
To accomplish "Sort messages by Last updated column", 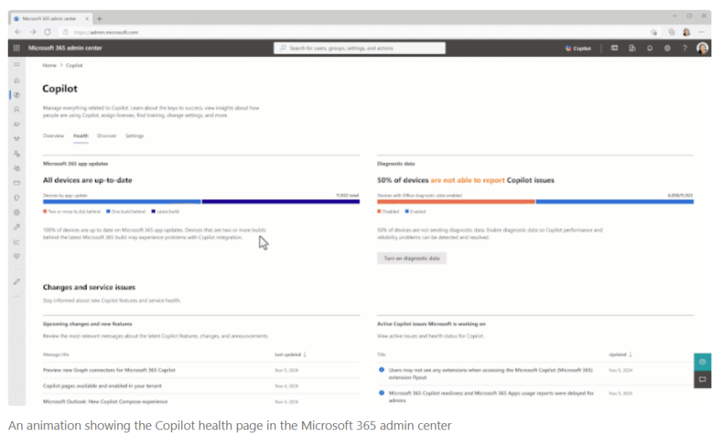I will (290, 355).
